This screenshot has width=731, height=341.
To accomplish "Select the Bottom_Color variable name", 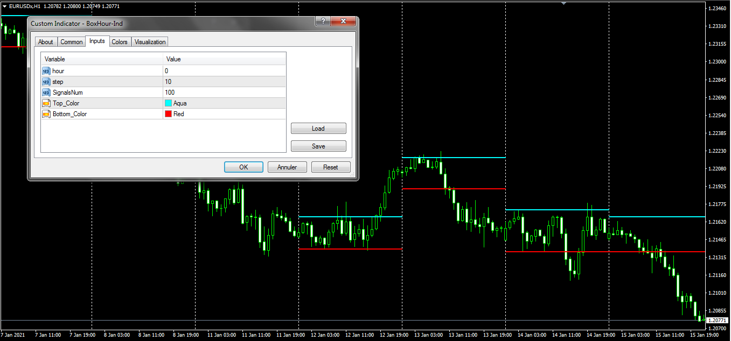I will coord(69,114).
